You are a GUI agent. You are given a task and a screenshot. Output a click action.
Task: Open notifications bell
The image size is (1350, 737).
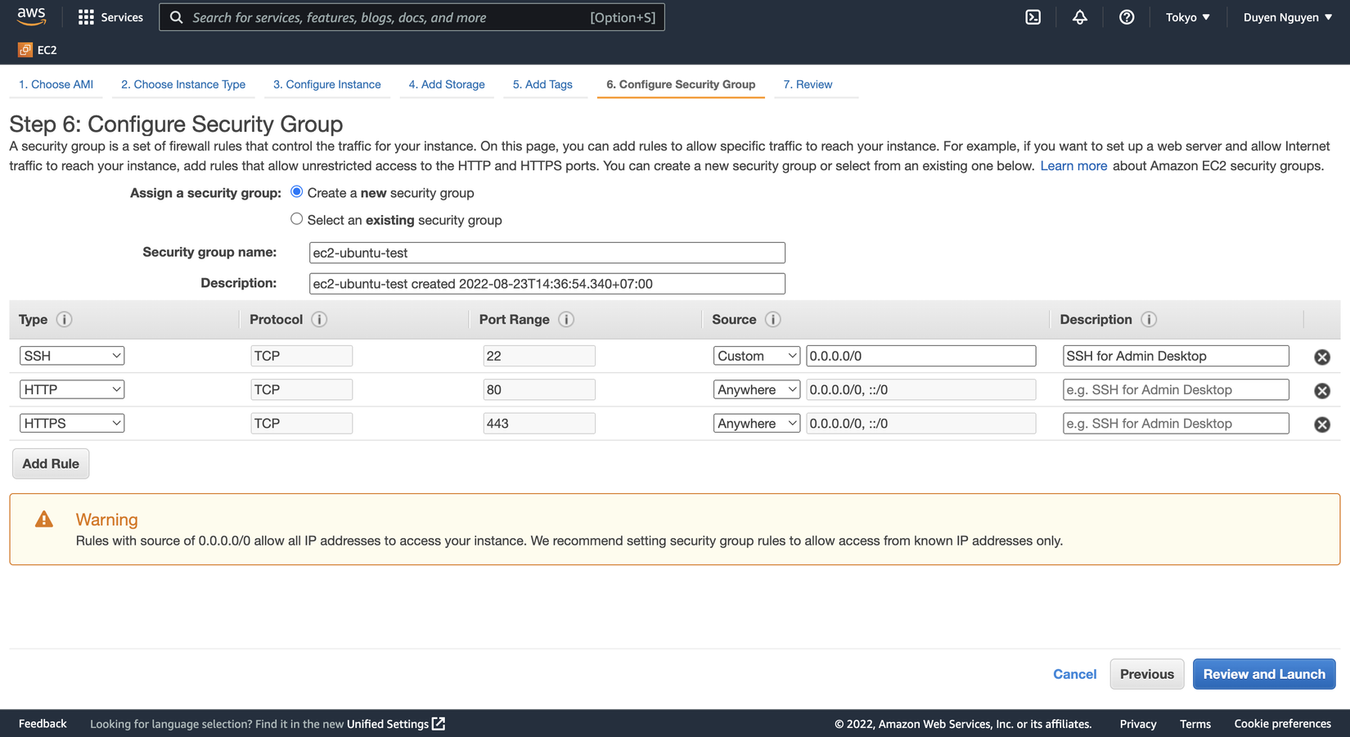(1080, 17)
